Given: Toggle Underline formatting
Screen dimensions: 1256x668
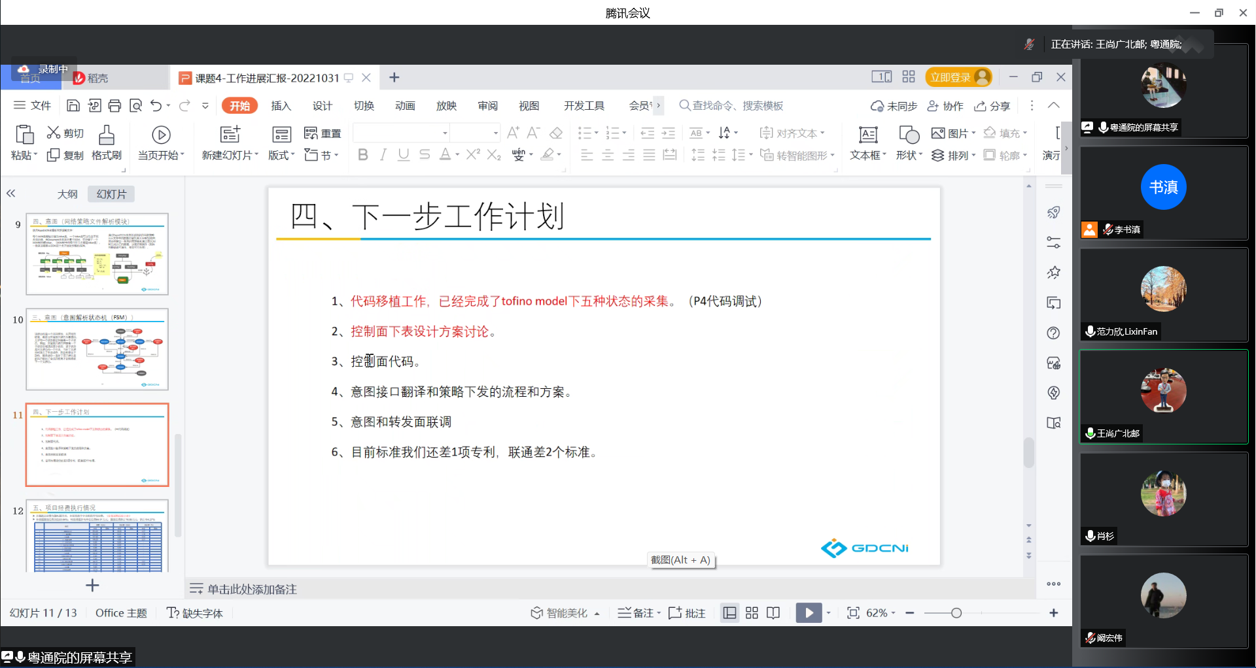Looking at the screenshot, I should [404, 155].
